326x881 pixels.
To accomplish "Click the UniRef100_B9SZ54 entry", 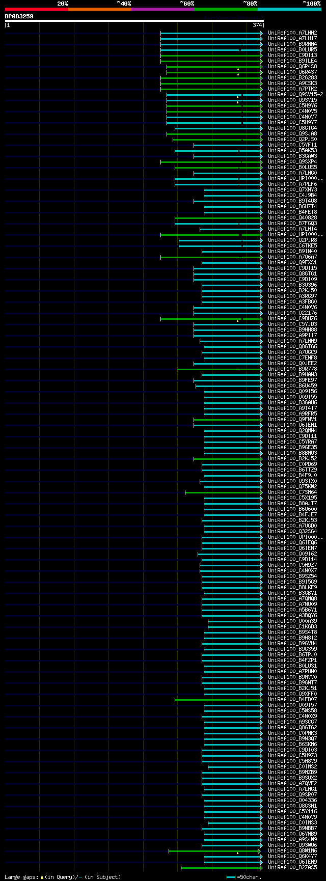I will pos(292,576).
